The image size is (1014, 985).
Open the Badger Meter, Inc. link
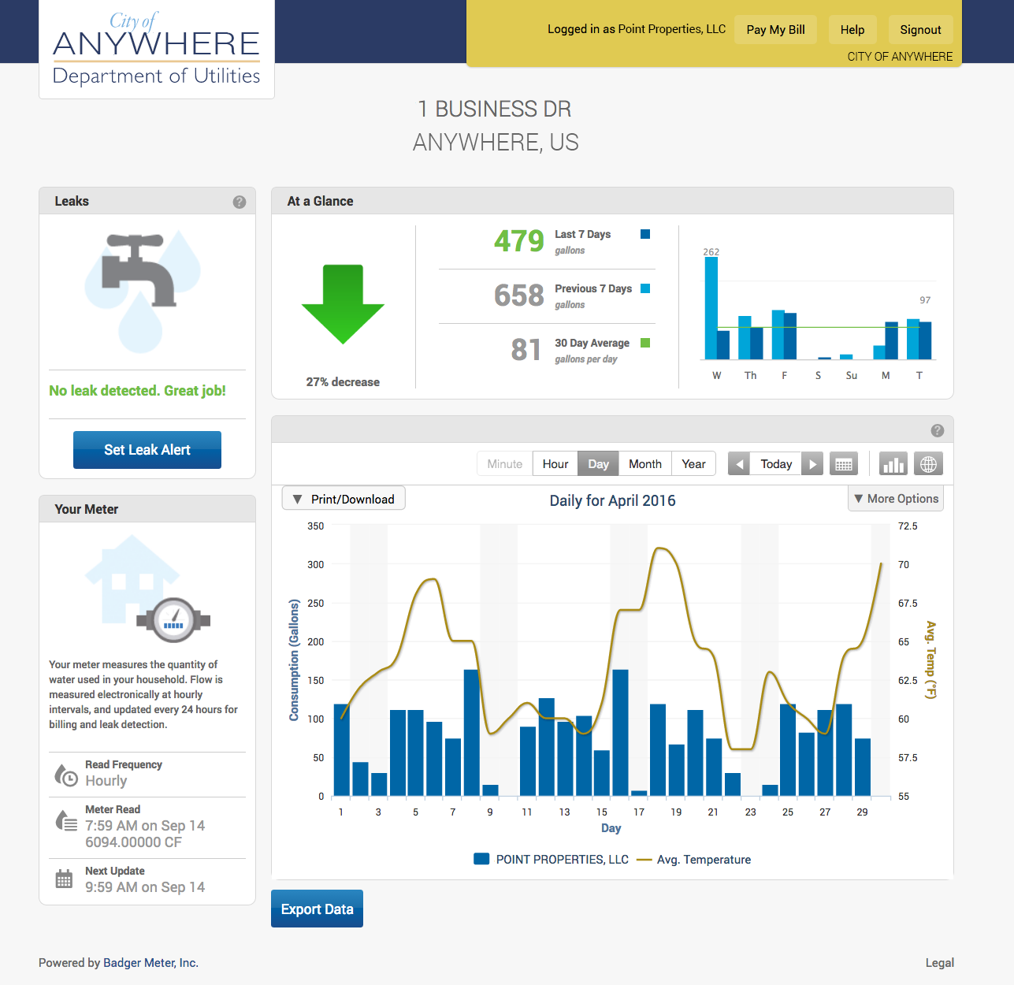pos(150,963)
